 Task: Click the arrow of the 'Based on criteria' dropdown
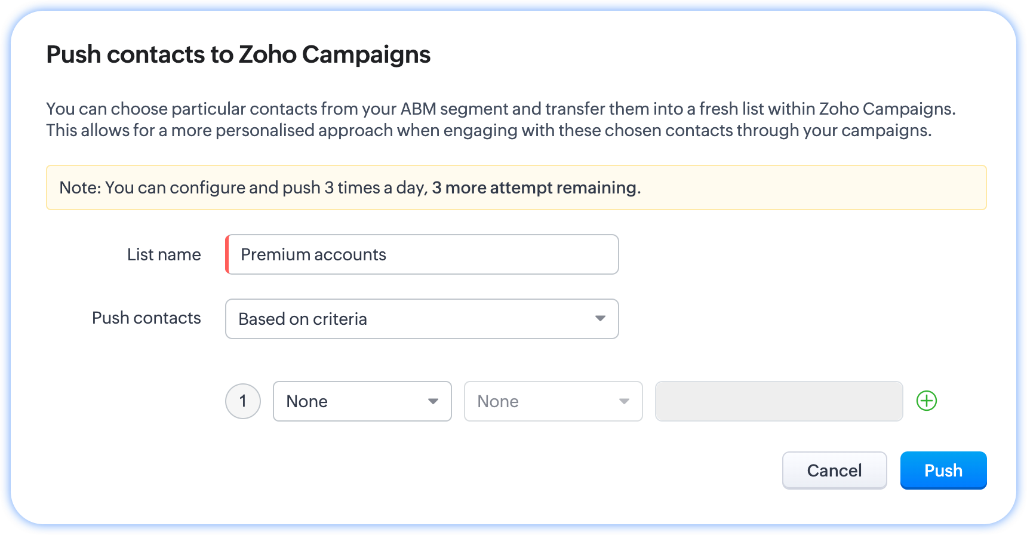[x=600, y=319]
